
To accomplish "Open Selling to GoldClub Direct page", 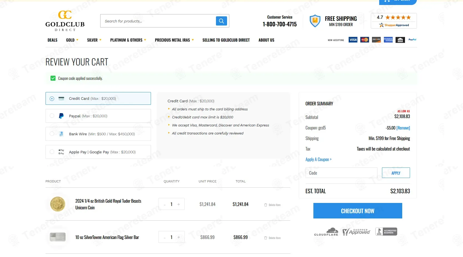I will click(226, 40).
